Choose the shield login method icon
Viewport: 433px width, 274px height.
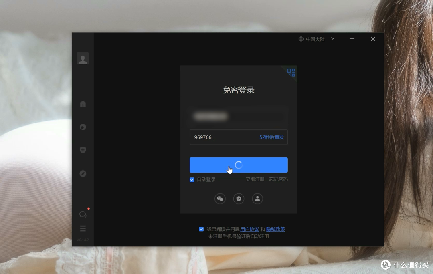coord(239,199)
